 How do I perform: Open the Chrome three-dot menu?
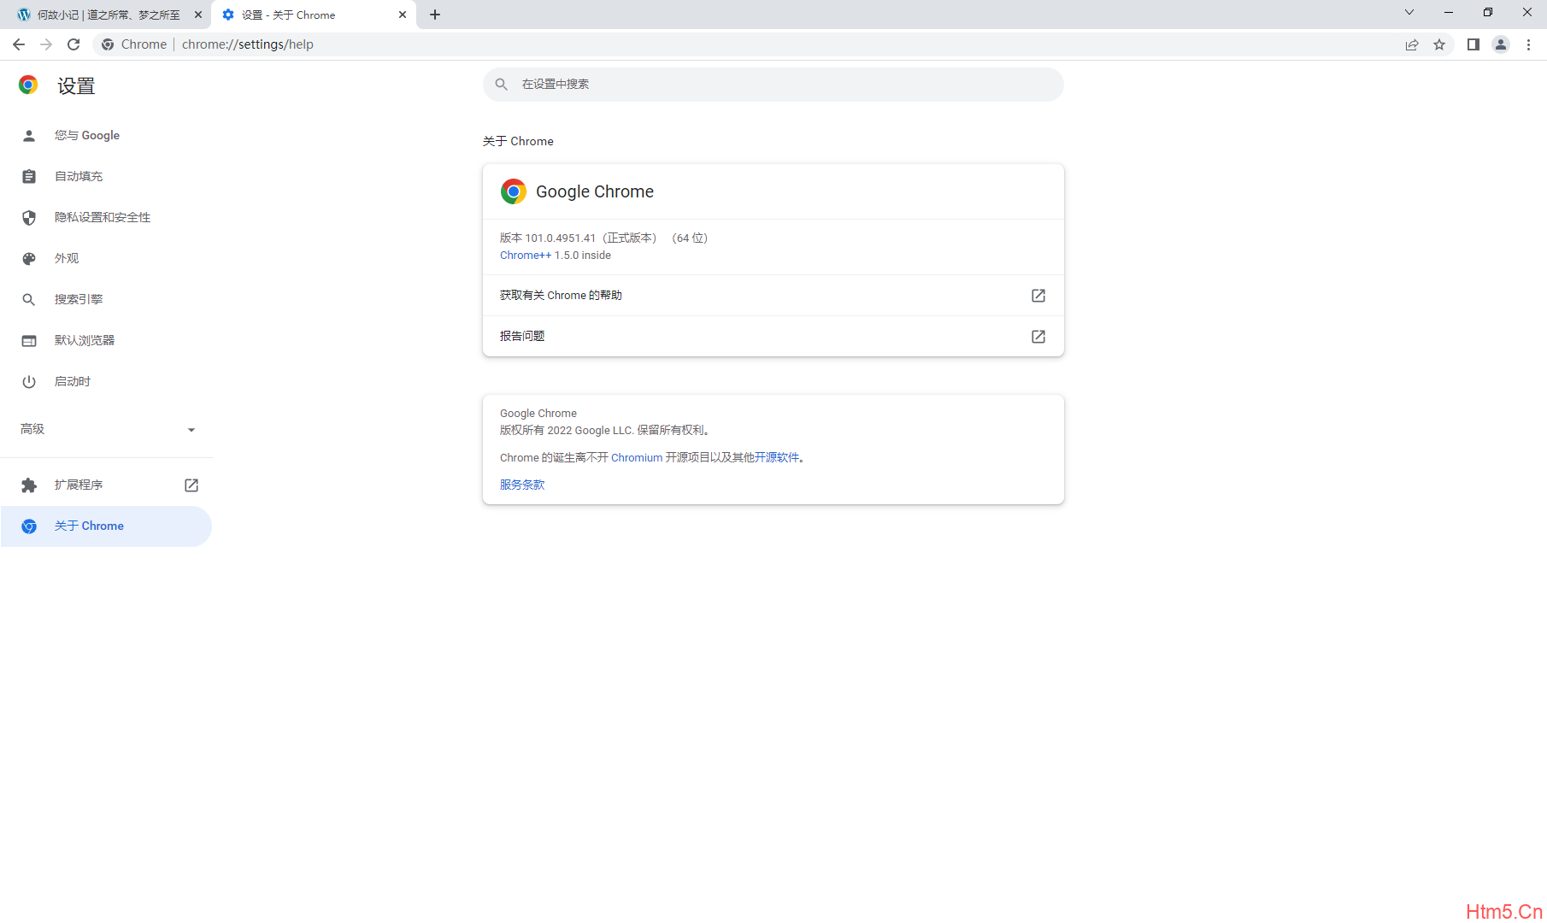[1528, 44]
